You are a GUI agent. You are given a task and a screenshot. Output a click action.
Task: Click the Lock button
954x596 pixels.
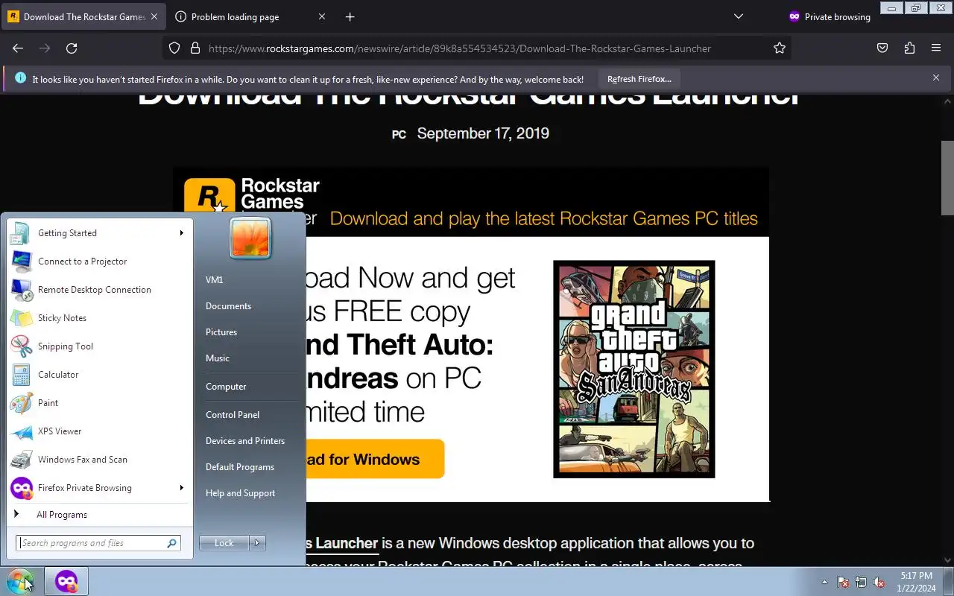coord(224,543)
